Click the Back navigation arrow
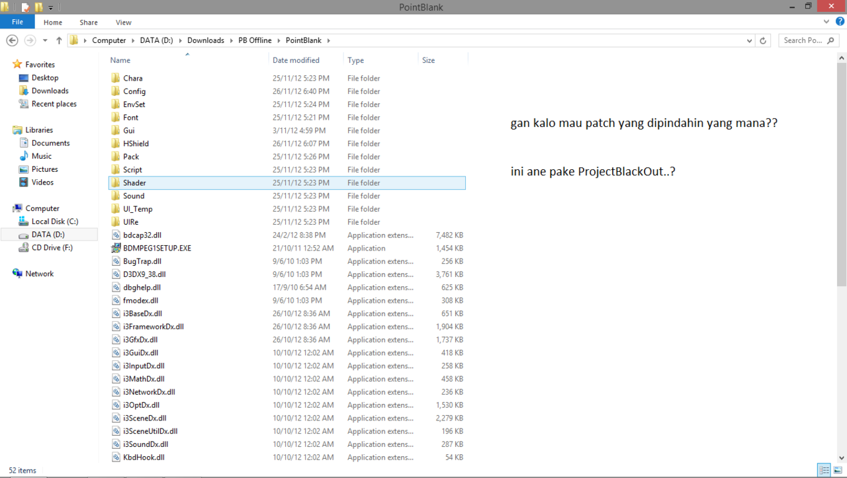The image size is (847, 478). click(x=12, y=40)
